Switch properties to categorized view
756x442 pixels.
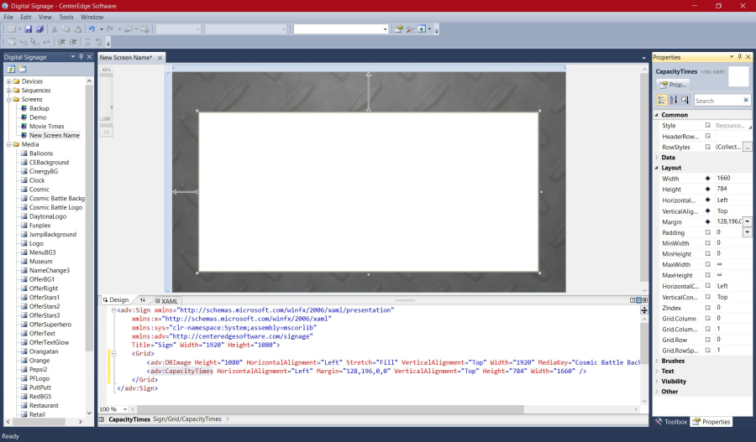click(x=662, y=100)
